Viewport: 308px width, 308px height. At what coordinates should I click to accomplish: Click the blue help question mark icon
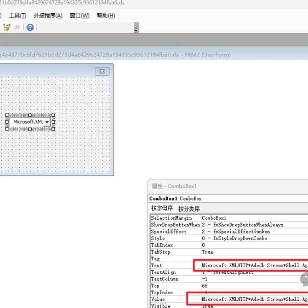coord(30,27)
